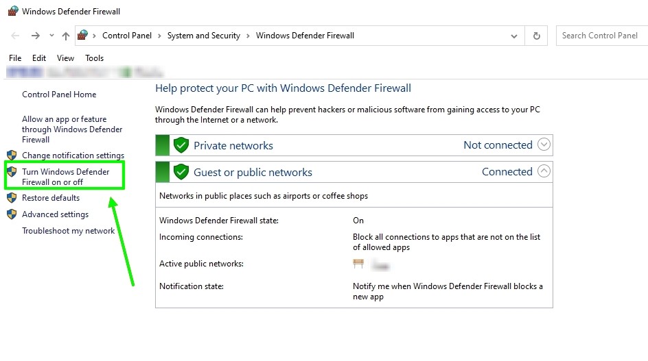648x361 pixels.
Task: Go forward with the right arrow button
Action: tap(36, 36)
